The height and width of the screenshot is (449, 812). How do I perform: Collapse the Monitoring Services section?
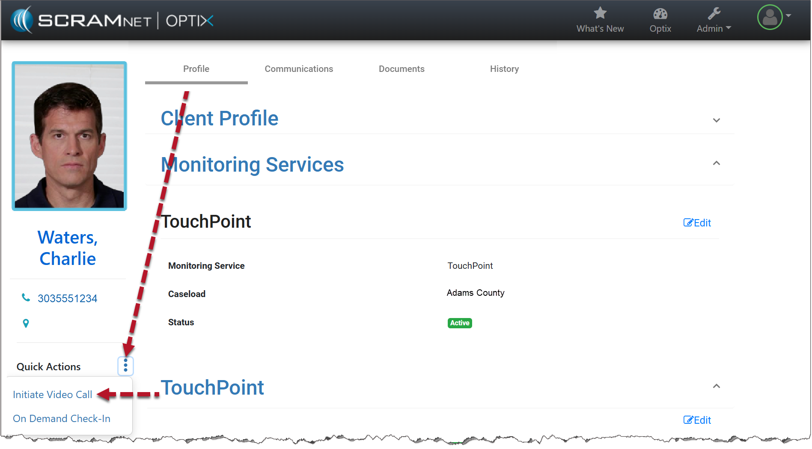pos(716,164)
